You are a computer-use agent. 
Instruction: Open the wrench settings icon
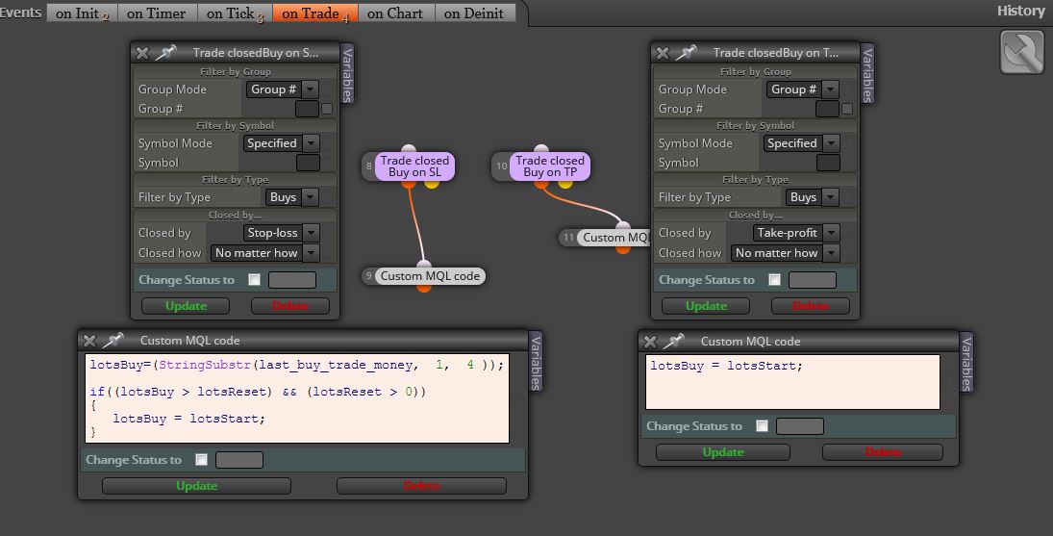(x=1021, y=52)
